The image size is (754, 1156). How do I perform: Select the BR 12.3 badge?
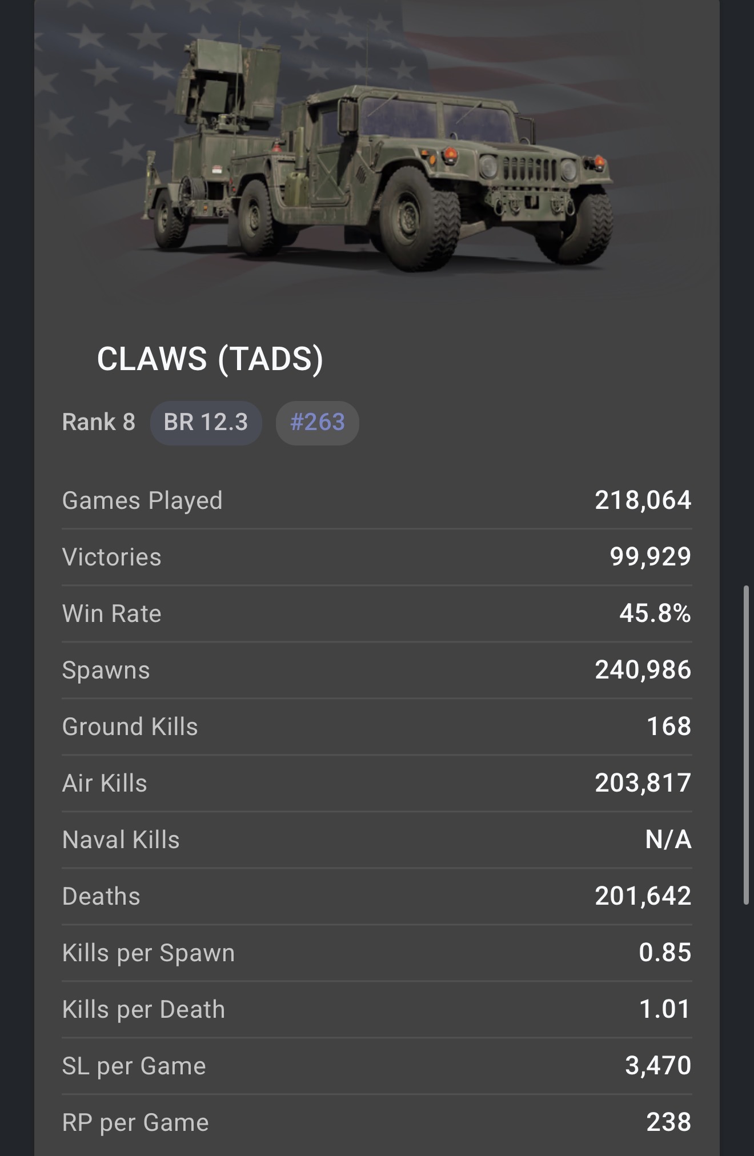[206, 423]
